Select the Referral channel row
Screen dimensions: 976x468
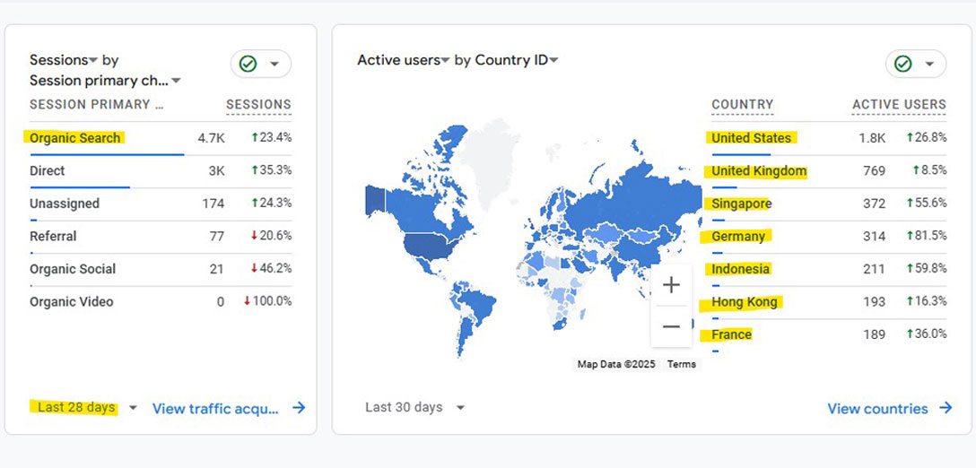[161, 237]
